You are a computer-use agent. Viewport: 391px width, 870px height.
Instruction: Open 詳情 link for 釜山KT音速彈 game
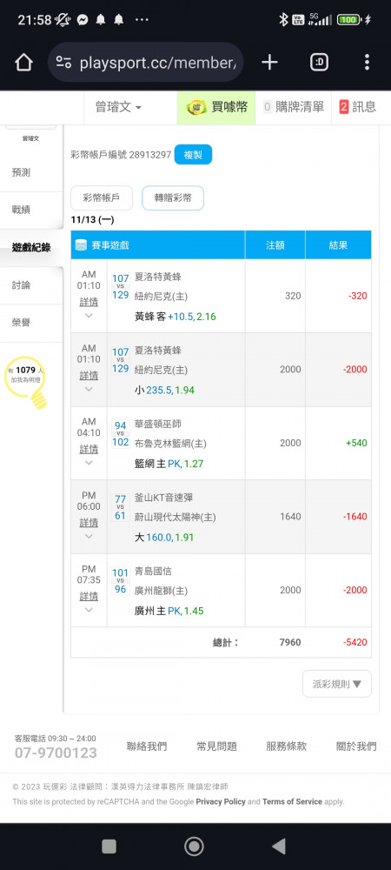coord(89,523)
